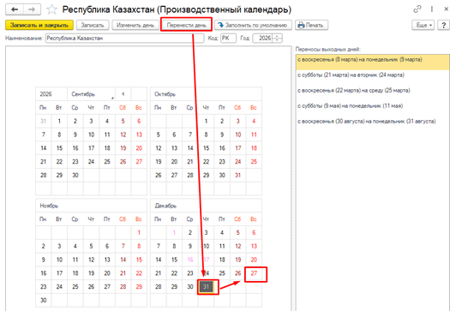
Task: Click the Печать button
Action: pyautogui.click(x=311, y=25)
